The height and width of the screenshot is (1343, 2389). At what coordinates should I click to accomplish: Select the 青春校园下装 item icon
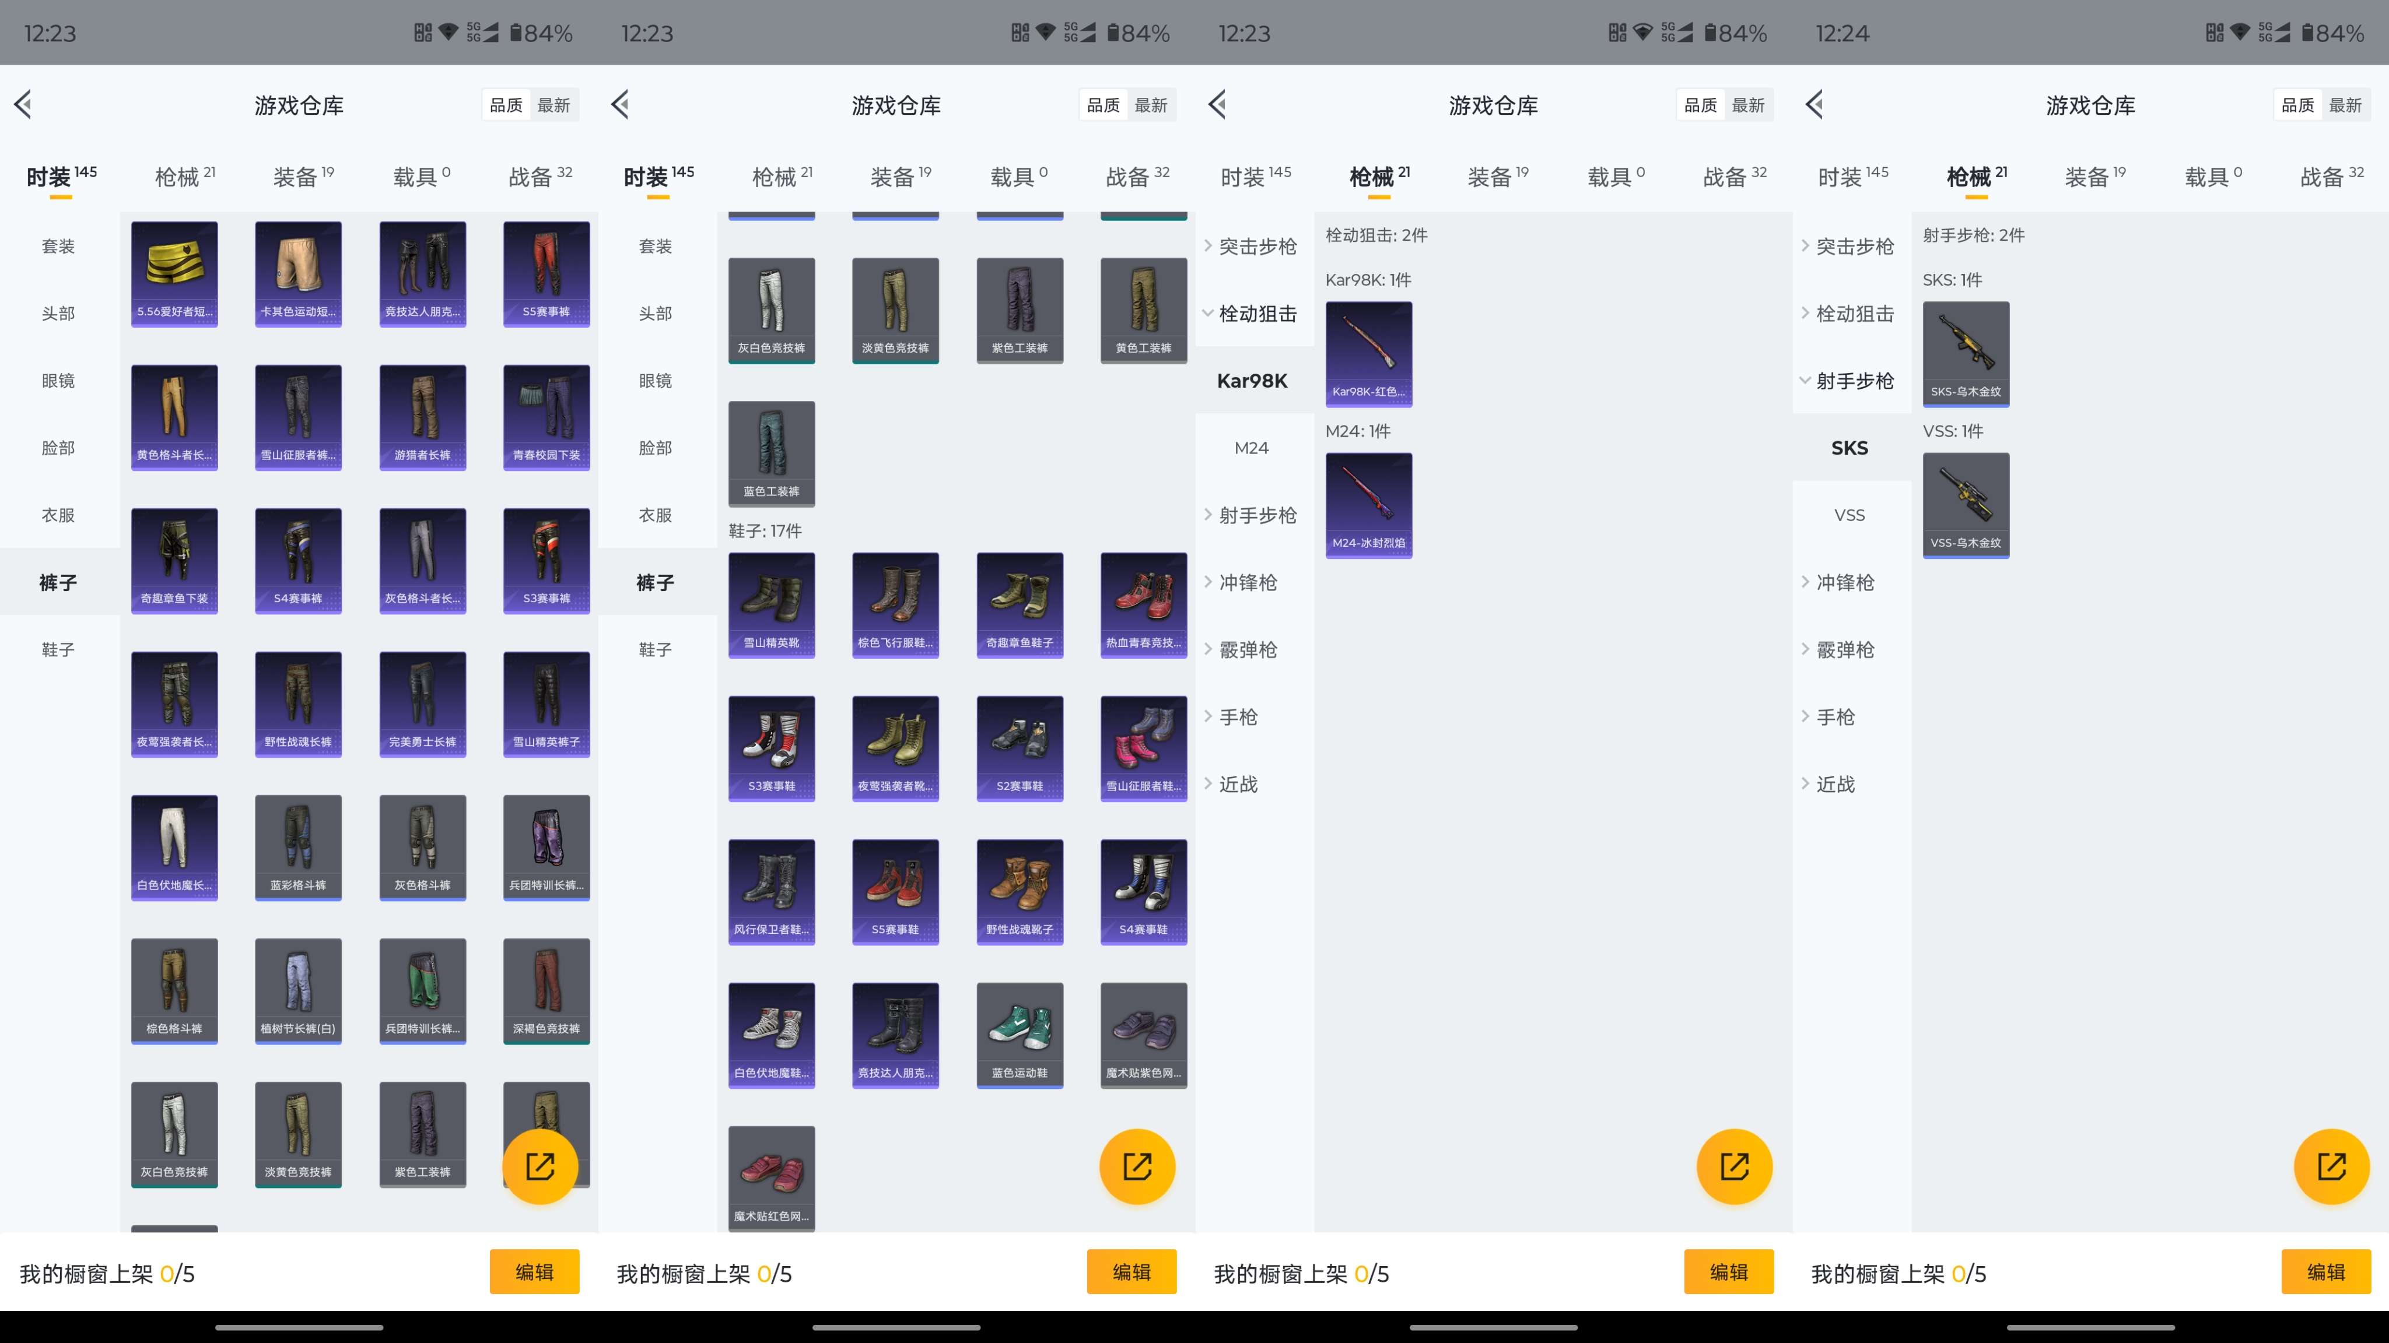547,417
